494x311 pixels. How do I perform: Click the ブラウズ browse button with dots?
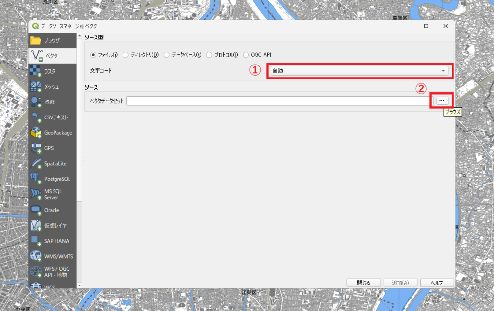click(x=442, y=100)
